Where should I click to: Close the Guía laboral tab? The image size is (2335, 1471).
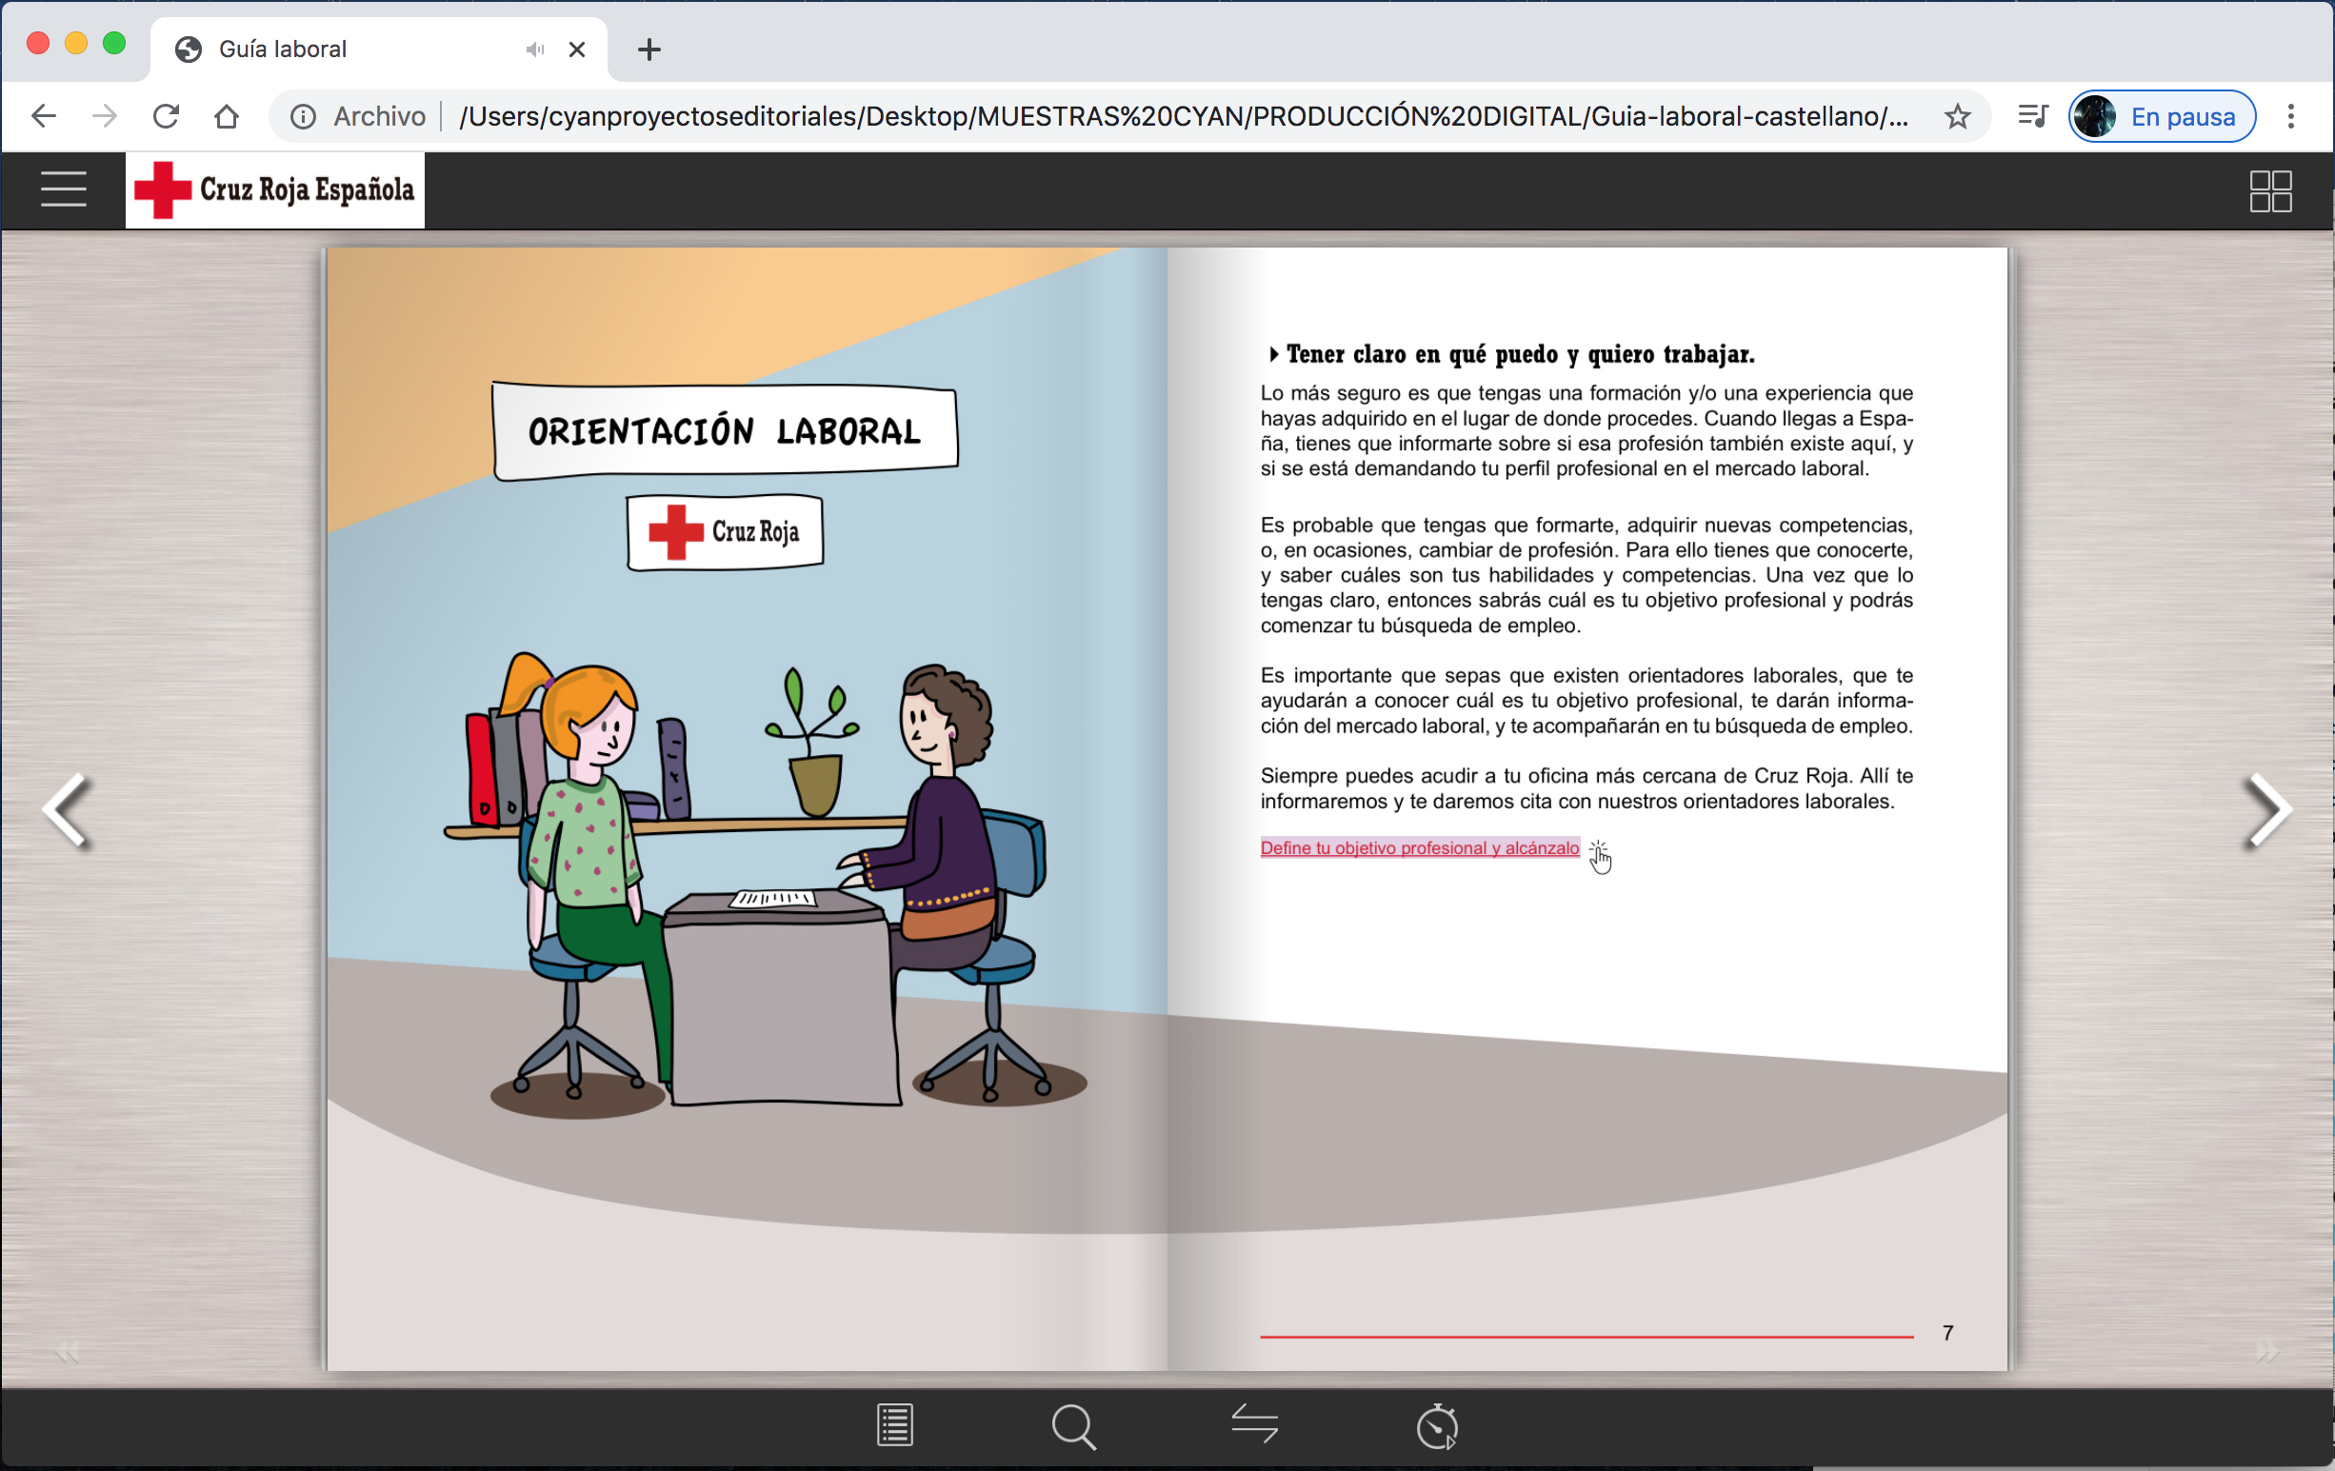577,50
